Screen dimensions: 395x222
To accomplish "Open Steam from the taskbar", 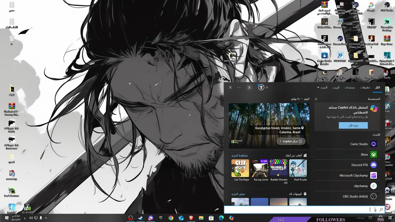I will (140, 218).
